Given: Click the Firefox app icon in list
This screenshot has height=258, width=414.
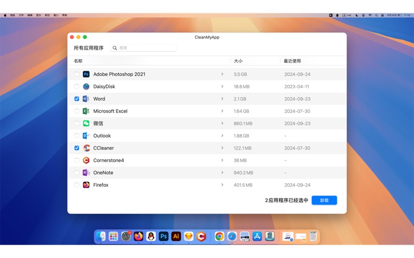Looking at the screenshot, I should [86, 185].
